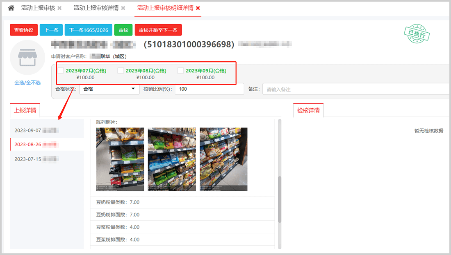Click the home icon in tab bar
This screenshot has width=451, height=255.
(x=11, y=8)
